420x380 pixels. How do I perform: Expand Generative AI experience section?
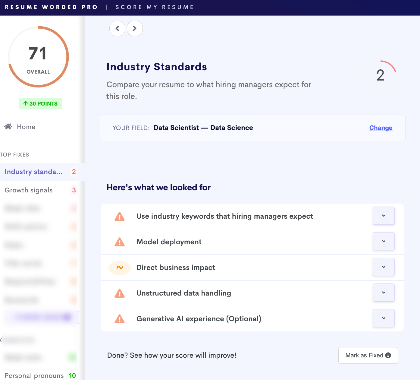pos(384,318)
